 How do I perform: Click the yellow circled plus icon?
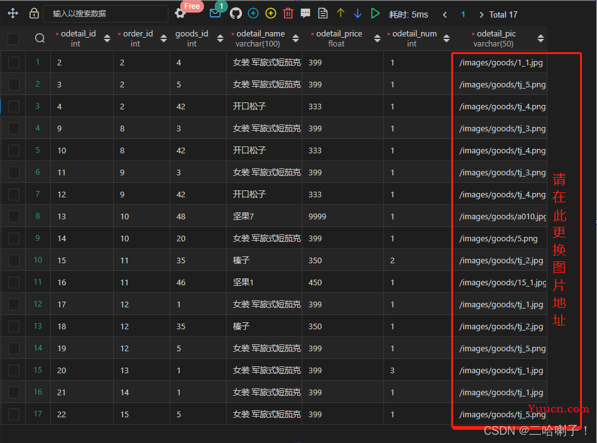click(271, 14)
